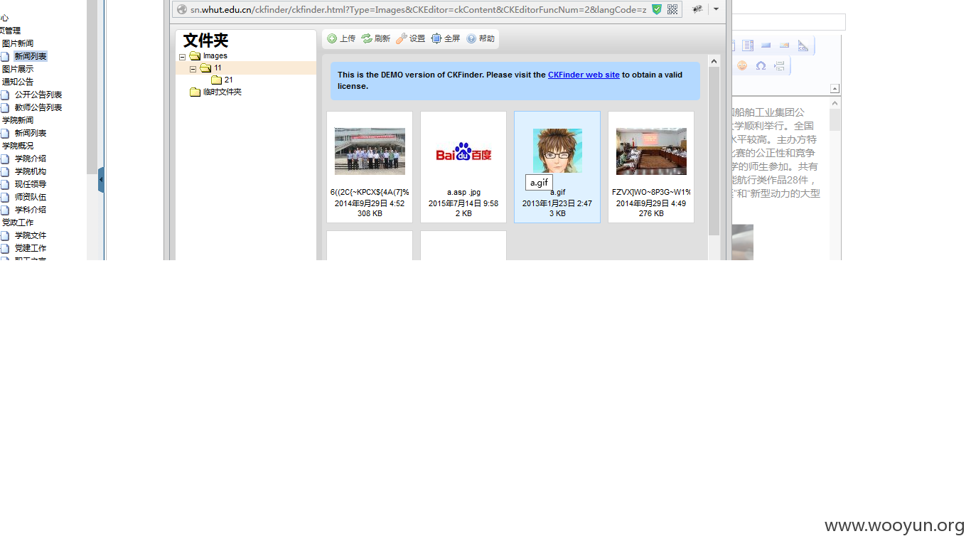Open the 学院新闻 section

[18, 120]
